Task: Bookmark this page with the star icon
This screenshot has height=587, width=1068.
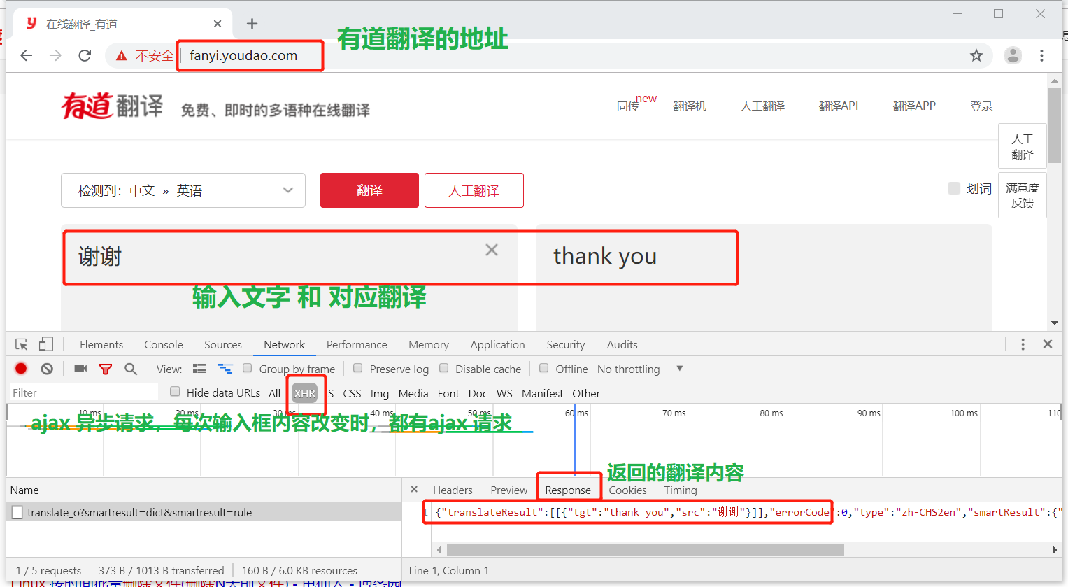Action: (x=976, y=56)
